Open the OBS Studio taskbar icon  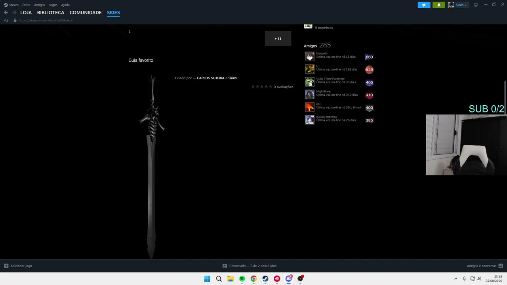click(300, 279)
